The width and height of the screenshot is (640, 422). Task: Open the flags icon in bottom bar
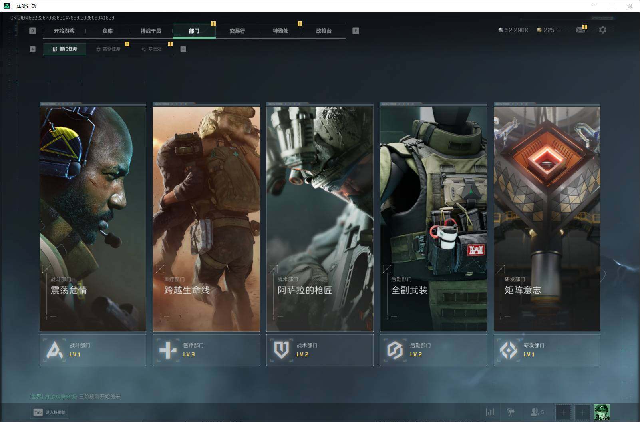point(511,412)
